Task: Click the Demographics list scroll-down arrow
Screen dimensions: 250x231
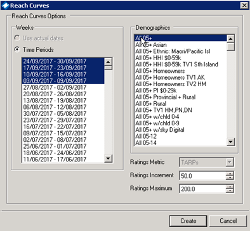Action: pyautogui.click(x=230, y=142)
